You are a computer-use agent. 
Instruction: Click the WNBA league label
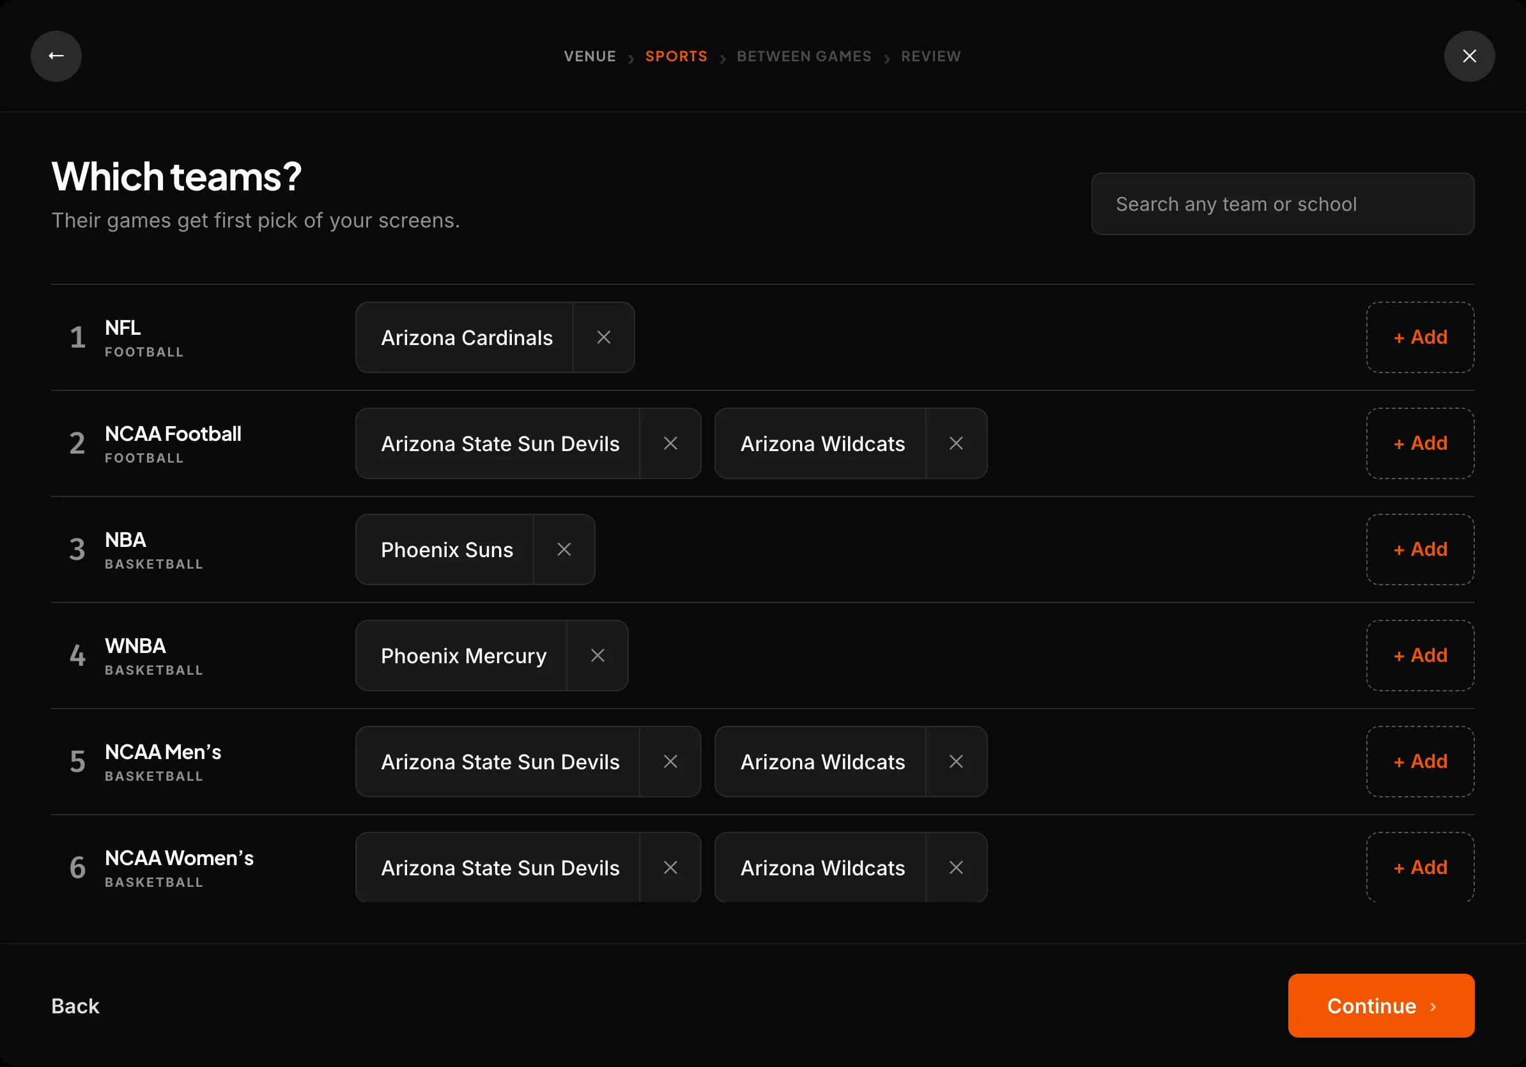coord(135,646)
